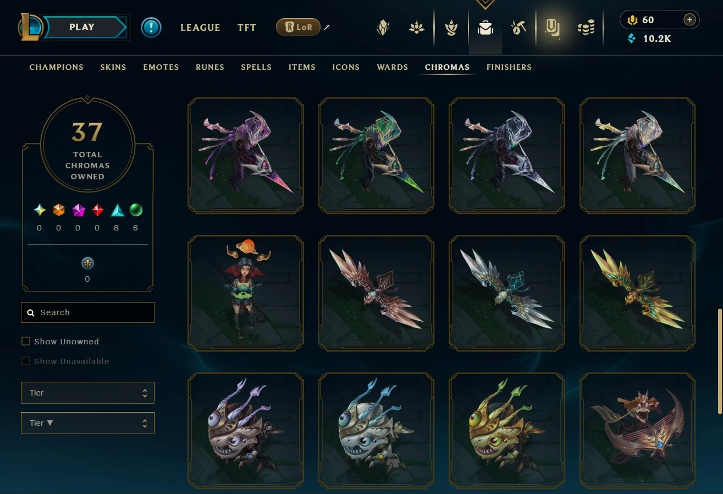Switch to the FINISHERS tab
723x494 pixels.
(509, 67)
